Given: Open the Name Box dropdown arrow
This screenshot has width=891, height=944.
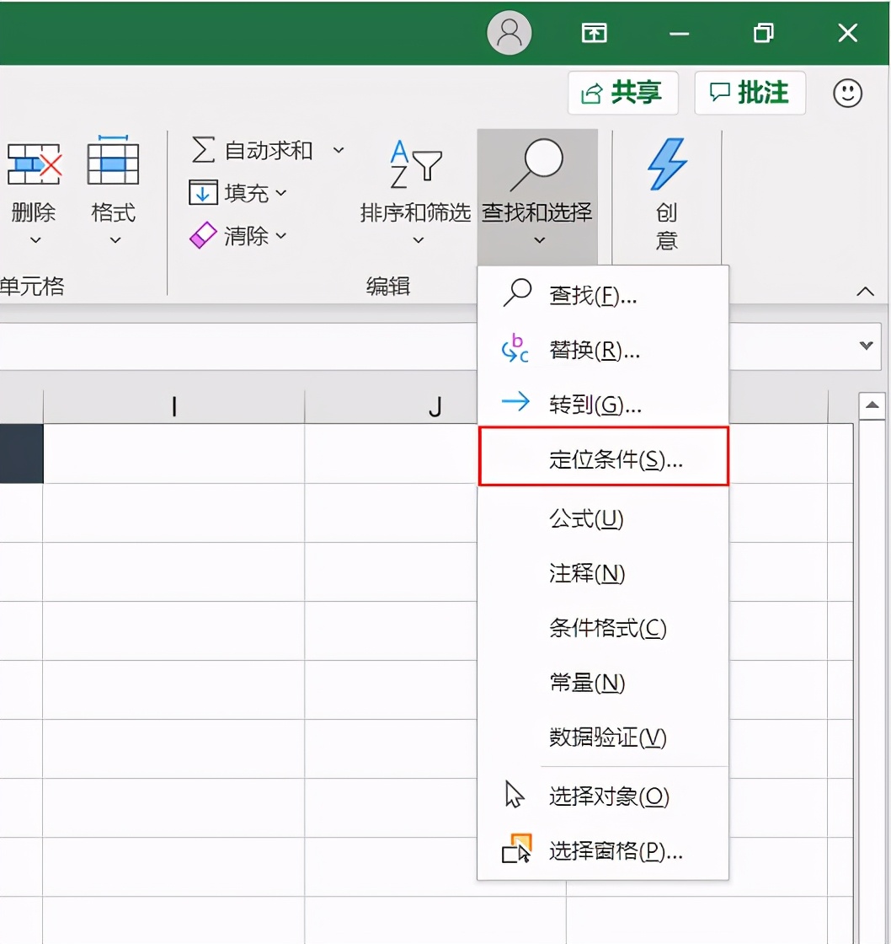Looking at the screenshot, I should click(864, 346).
